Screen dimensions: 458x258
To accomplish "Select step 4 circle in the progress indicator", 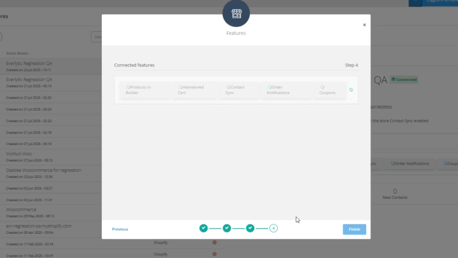I will point(273,228).
